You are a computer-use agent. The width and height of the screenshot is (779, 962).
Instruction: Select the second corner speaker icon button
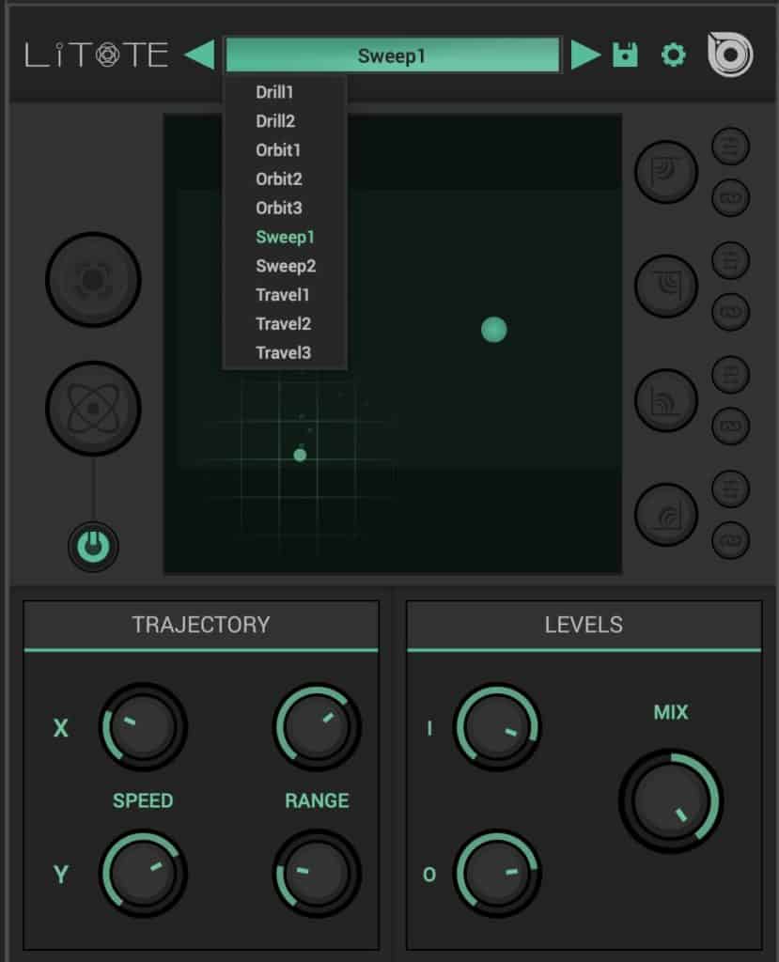click(666, 286)
